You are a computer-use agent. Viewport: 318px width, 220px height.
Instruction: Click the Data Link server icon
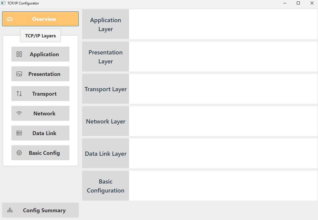pyautogui.click(x=19, y=133)
